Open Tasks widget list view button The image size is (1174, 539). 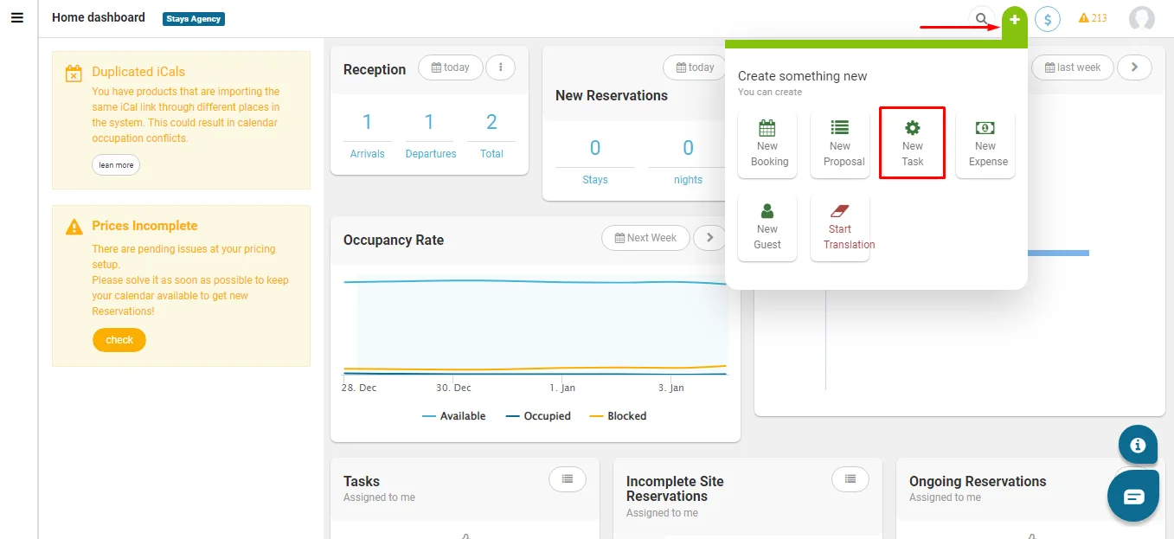(x=568, y=478)
